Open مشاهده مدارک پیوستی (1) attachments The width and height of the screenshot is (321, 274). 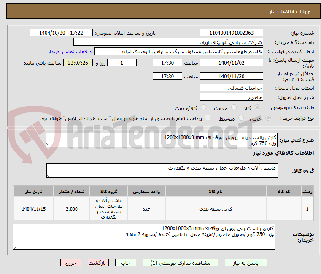click(181, 263)
